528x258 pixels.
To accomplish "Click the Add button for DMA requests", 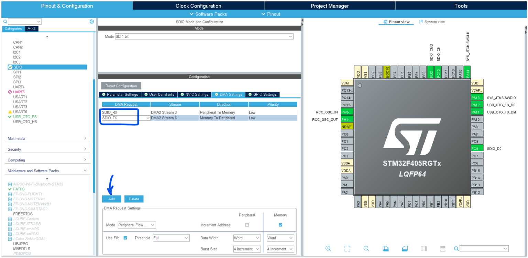I will tap(111, 199).
